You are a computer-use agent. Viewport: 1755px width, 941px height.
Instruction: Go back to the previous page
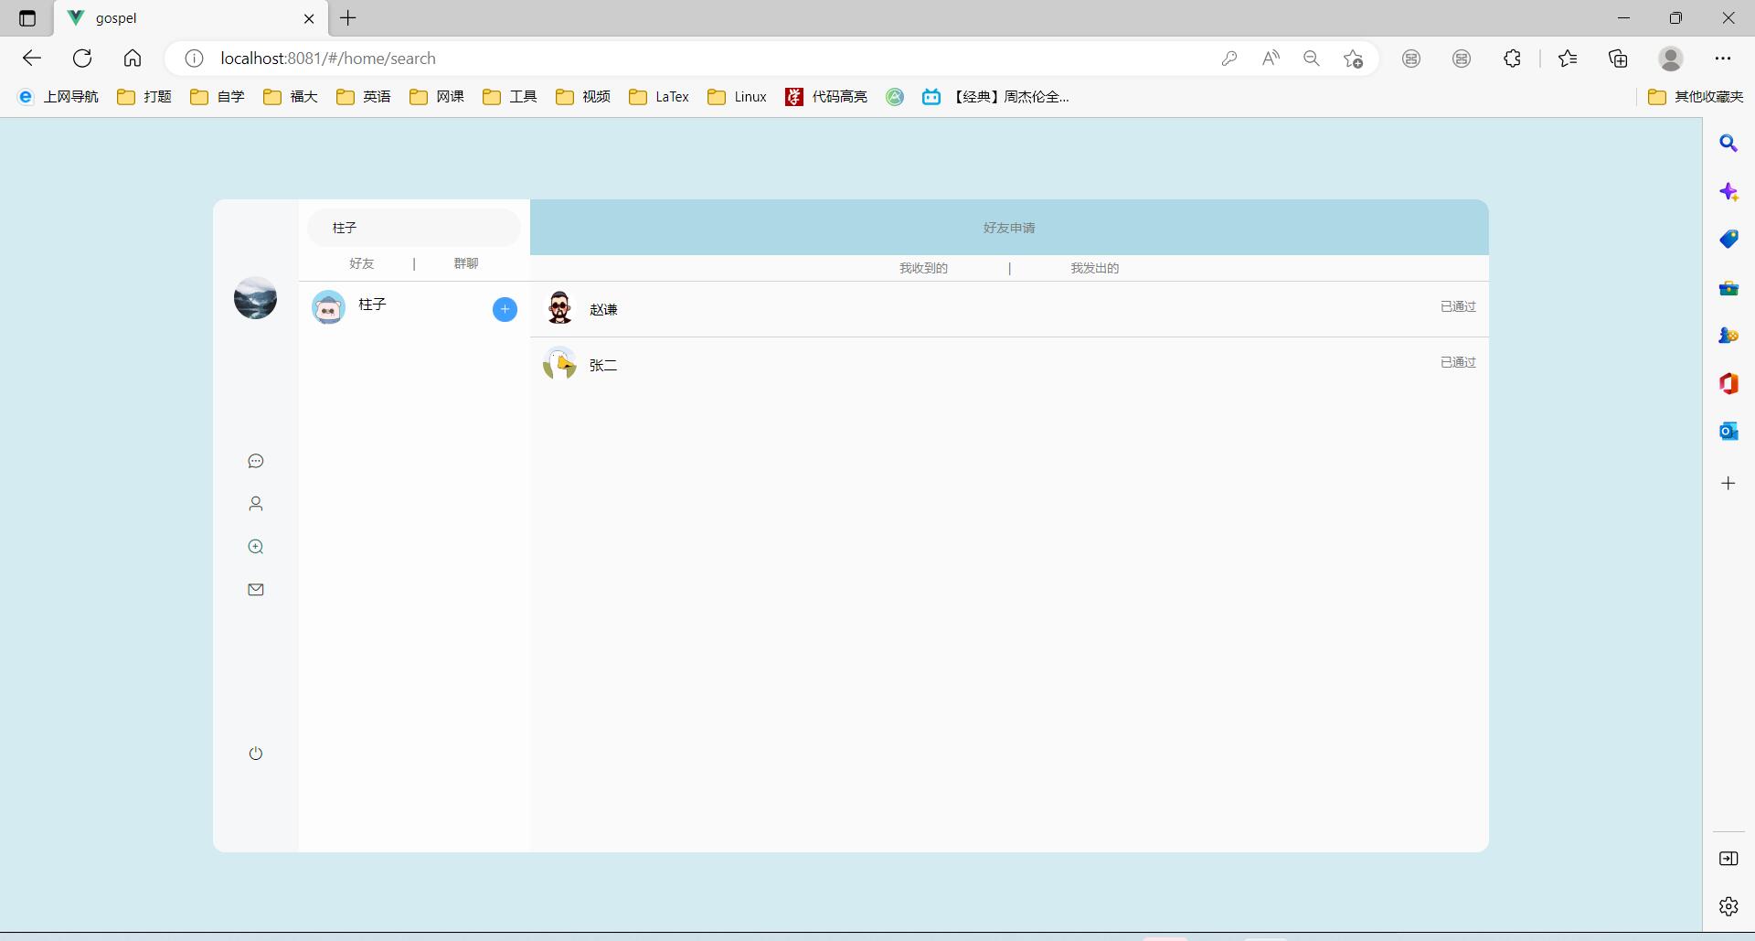32,59
